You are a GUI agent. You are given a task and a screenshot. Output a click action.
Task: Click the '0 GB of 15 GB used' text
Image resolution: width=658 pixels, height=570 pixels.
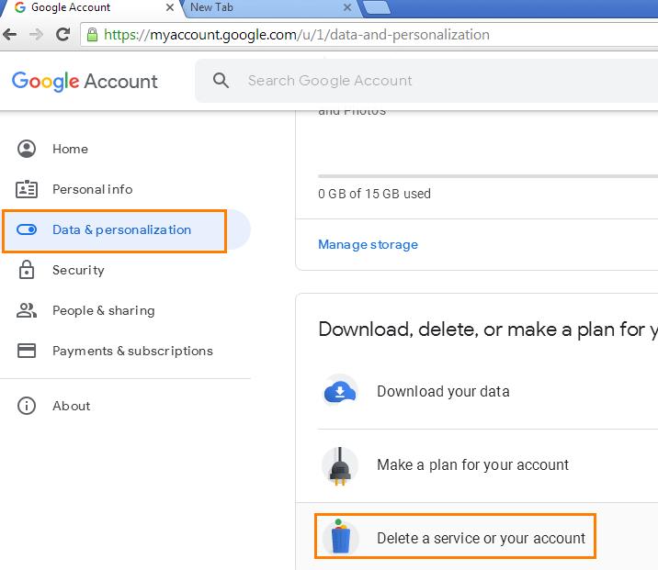(x=374, y=194)
